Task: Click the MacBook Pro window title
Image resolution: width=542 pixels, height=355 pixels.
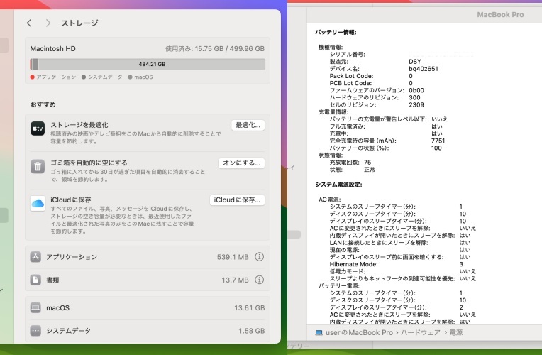Action: tap(500, 14)
